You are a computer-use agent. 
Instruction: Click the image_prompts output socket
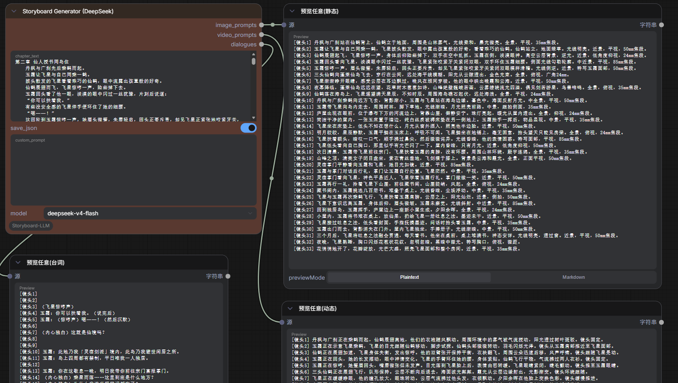pos(262,25)
